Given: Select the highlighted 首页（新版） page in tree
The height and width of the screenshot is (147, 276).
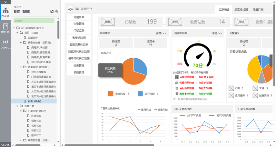Looking at the screenshot, I should [34, 101].
